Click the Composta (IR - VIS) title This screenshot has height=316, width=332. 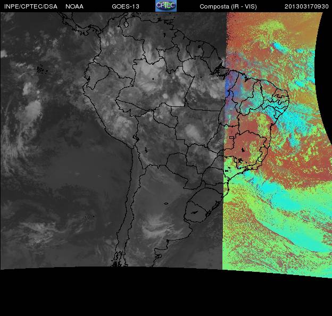click(x=228, y=6)
